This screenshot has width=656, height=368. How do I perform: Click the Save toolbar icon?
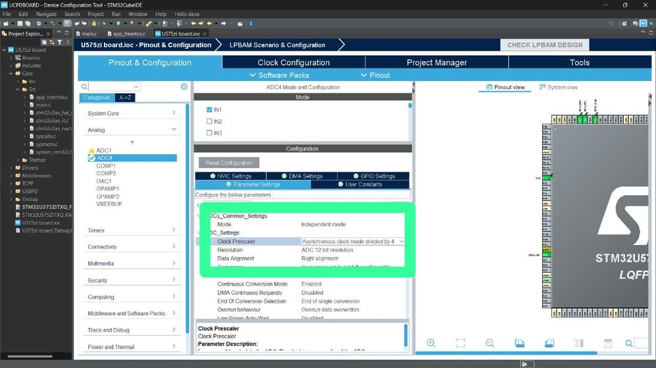[x=20, y=24]
